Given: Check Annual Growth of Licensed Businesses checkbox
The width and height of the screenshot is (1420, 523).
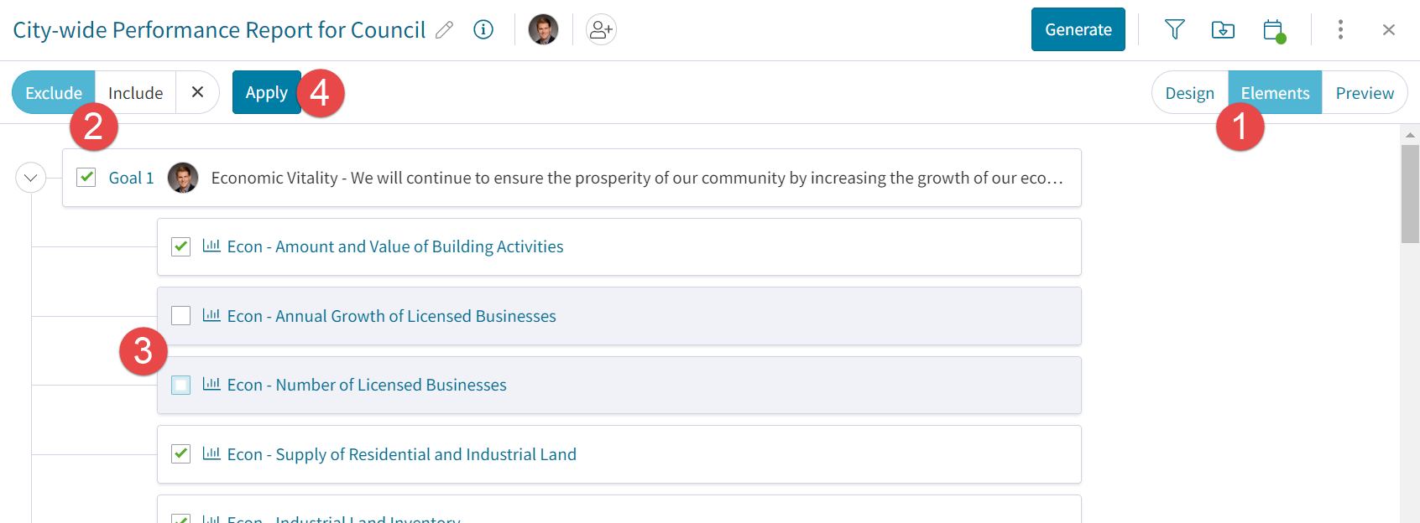Looking at the screenshot, I should click(181, 316).
